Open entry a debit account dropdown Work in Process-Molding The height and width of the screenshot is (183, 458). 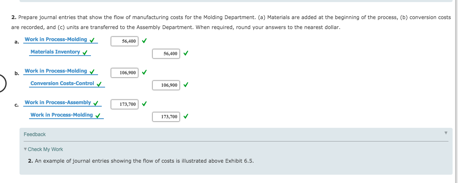pyautogui.click(x=61, y=40)
